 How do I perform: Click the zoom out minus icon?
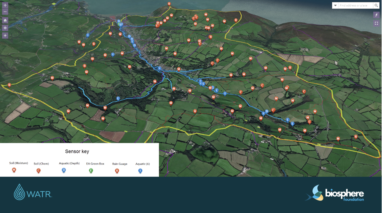pos(5,11)
